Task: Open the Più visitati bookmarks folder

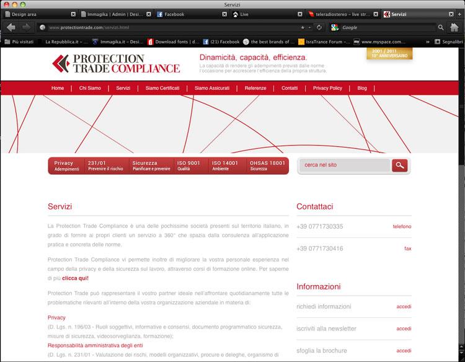Action: pyautogui.click(x=19, y=42)
